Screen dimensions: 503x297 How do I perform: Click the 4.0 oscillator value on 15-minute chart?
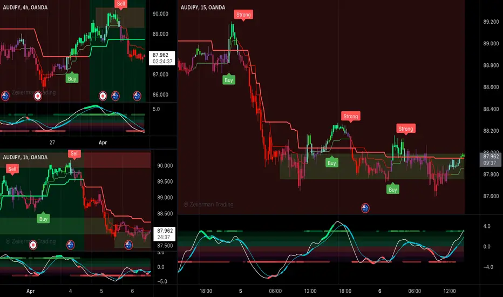point(487,226)
